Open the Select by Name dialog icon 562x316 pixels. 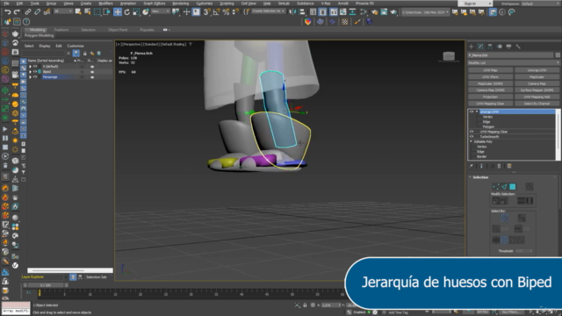87,11
